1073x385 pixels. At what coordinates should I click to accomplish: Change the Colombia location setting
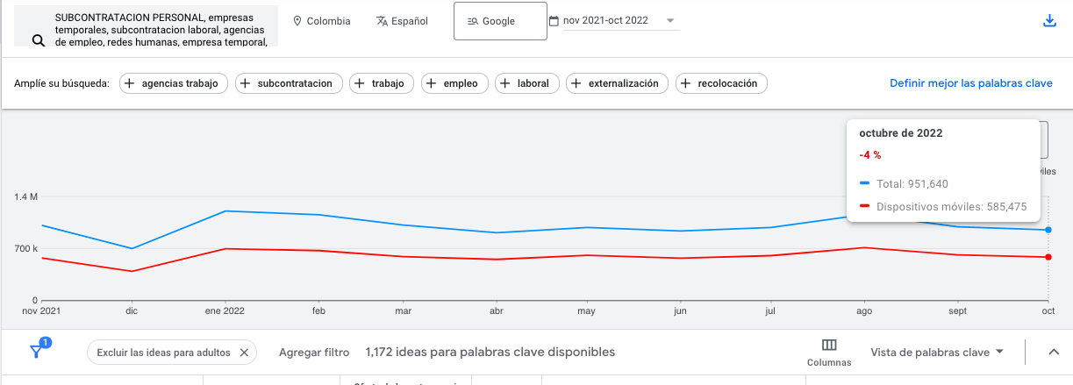(321, 21)
